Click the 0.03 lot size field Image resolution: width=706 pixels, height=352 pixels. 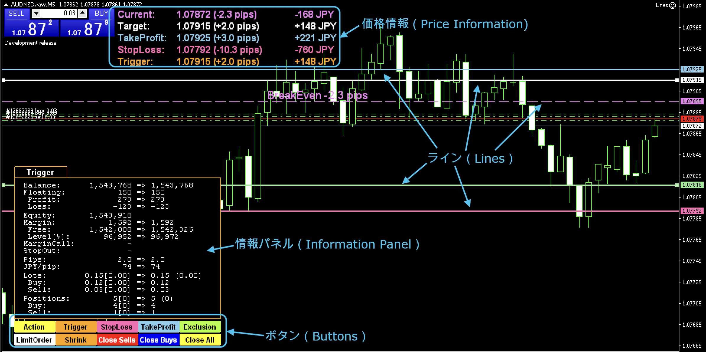59,13
